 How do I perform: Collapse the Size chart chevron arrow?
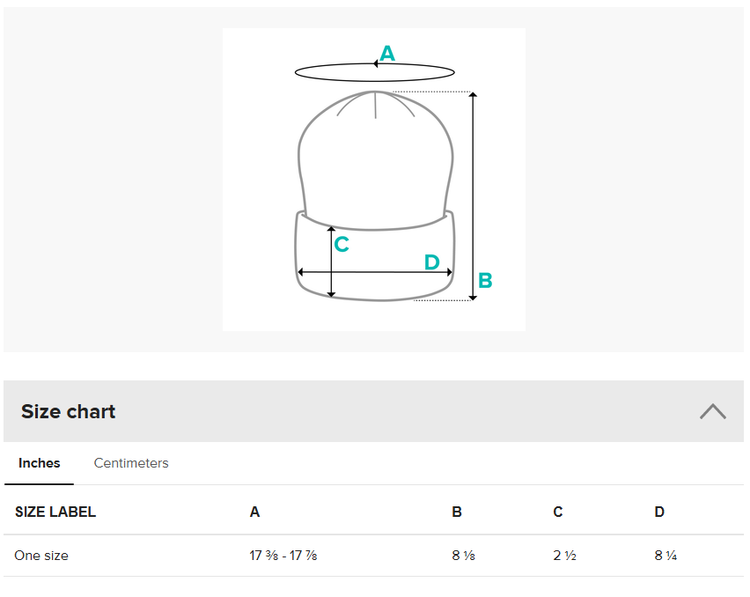click(712, 411)
